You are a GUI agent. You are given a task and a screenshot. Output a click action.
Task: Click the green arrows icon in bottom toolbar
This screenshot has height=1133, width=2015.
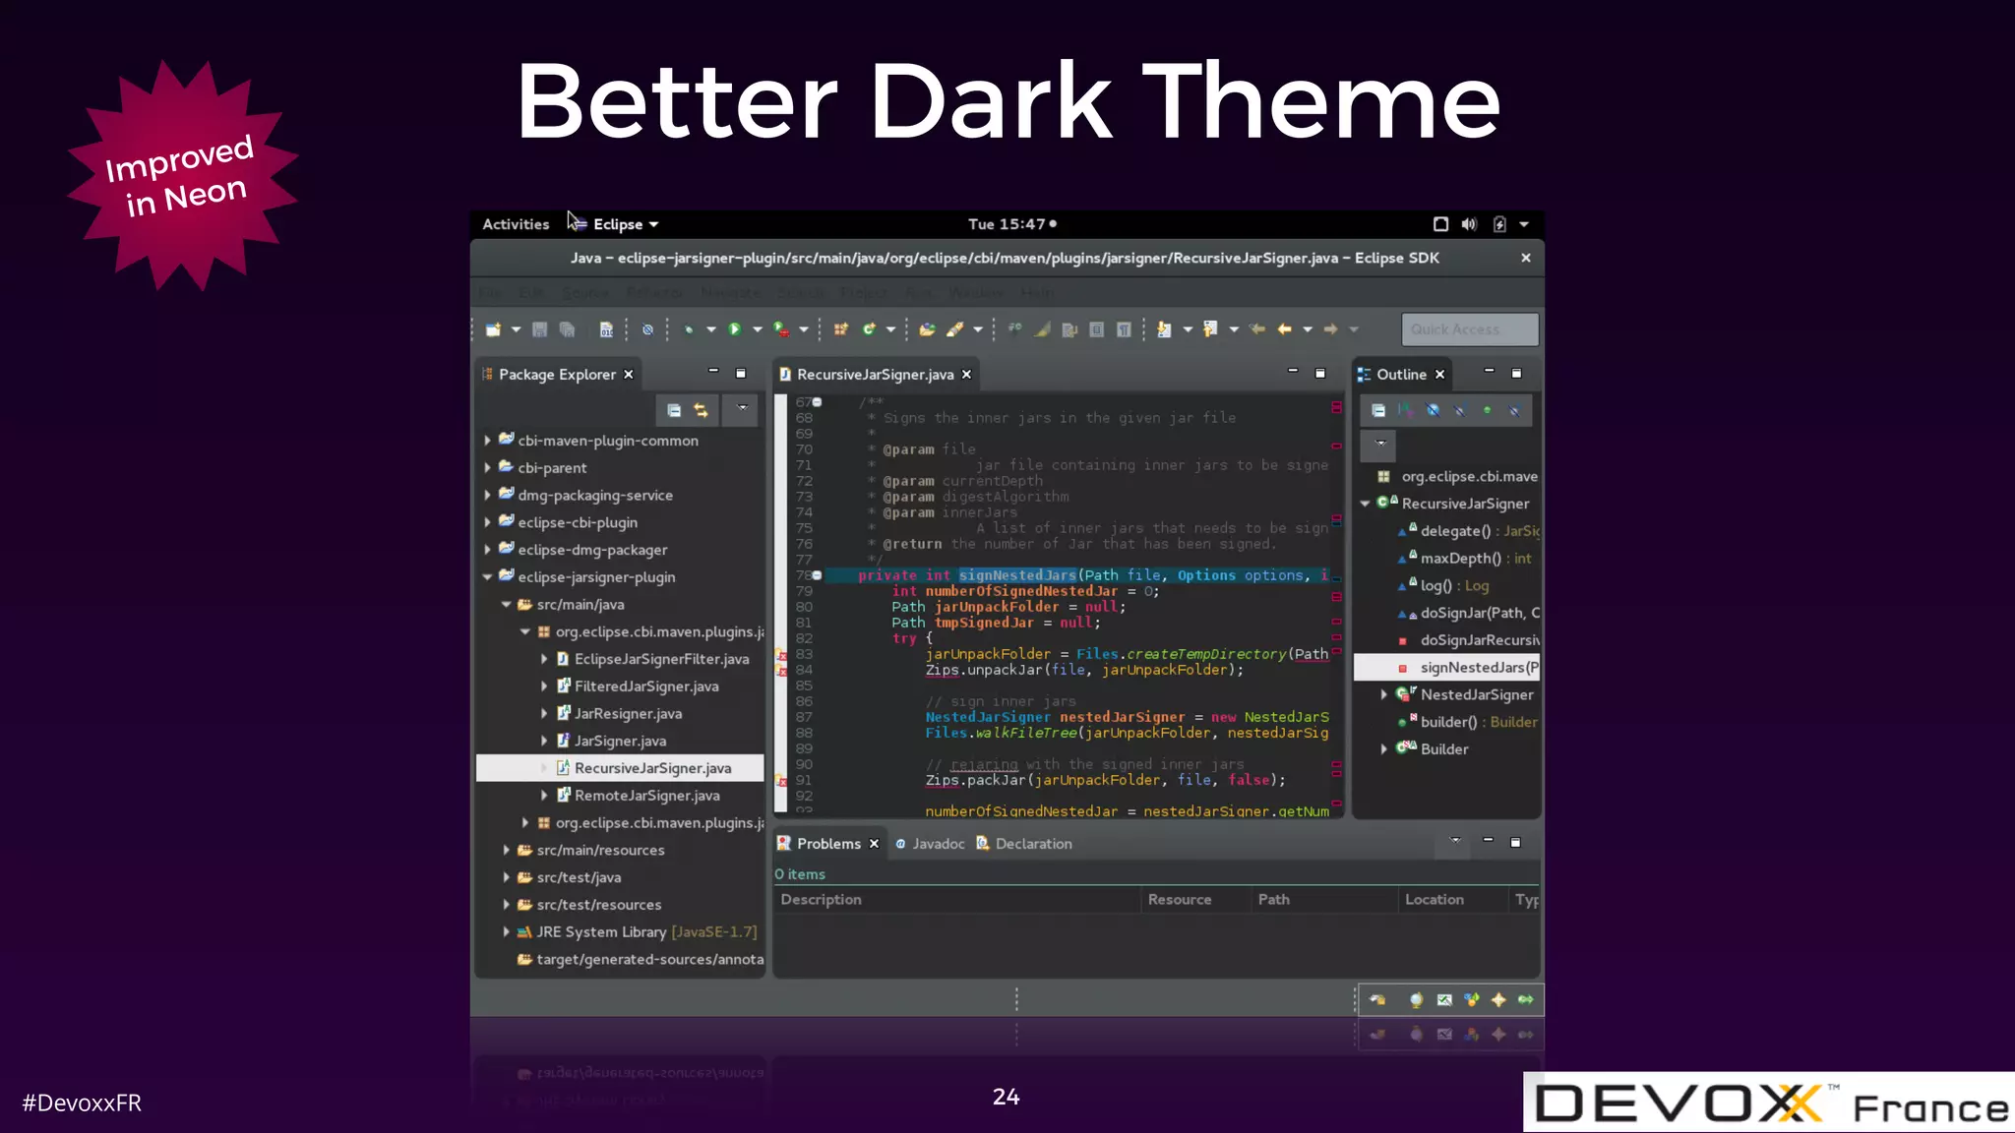[1526, 1000]
